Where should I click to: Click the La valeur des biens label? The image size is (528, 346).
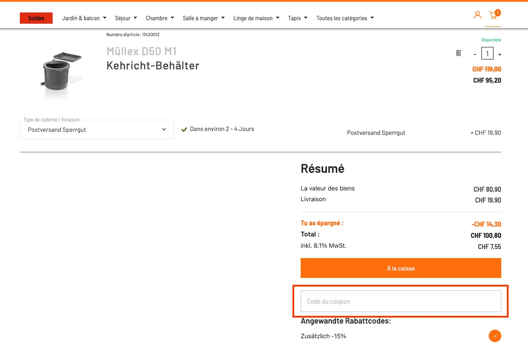327,188
